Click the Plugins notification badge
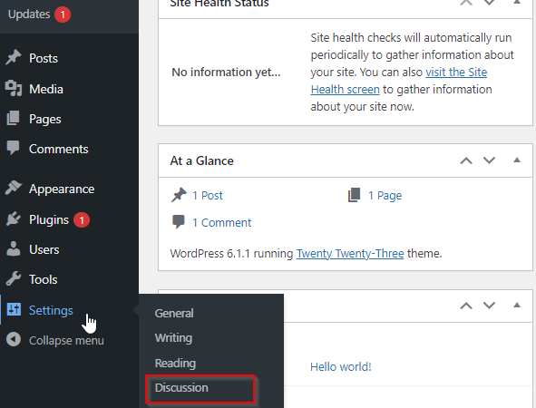The width and height of the screenshot is (536, 408). tap(82, 219)
